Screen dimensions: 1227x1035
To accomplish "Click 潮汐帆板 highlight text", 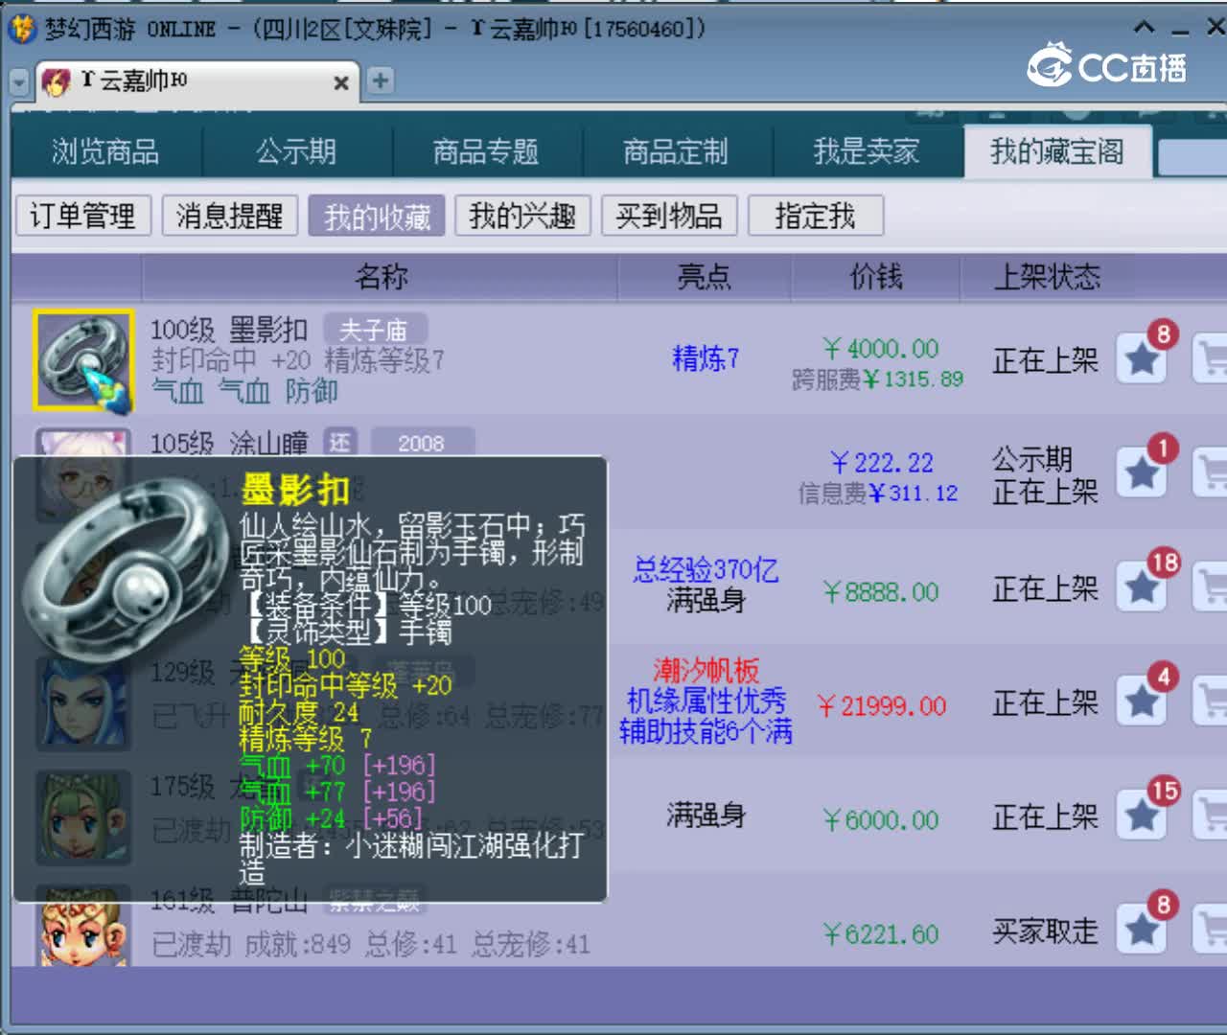I will pos(706,670).
